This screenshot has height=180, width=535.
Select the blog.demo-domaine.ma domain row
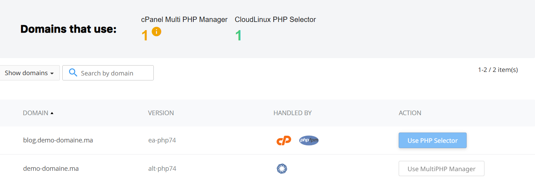point(58,140)
